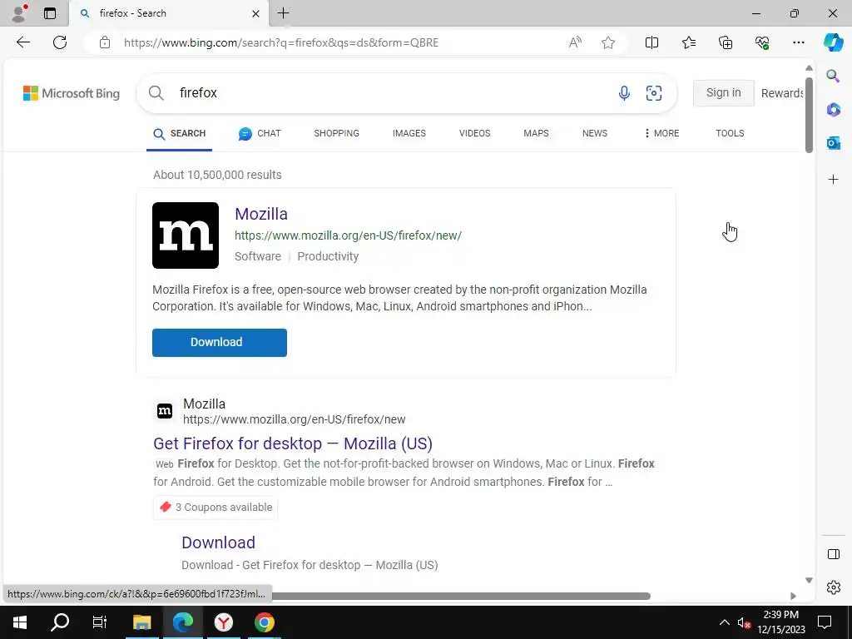Open a new tab with plus button

point(283,13)
